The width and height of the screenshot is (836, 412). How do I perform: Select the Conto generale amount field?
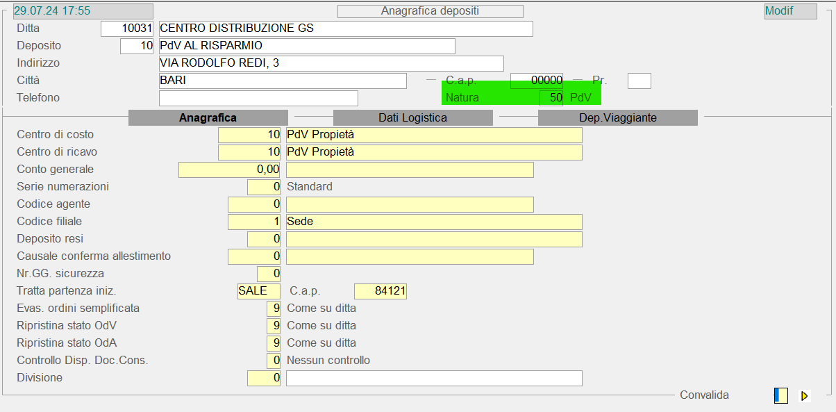230,170
